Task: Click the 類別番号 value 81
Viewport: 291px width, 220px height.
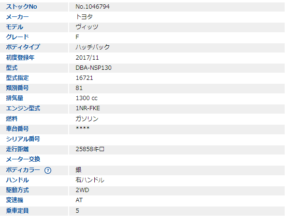Action: point(79,88)
